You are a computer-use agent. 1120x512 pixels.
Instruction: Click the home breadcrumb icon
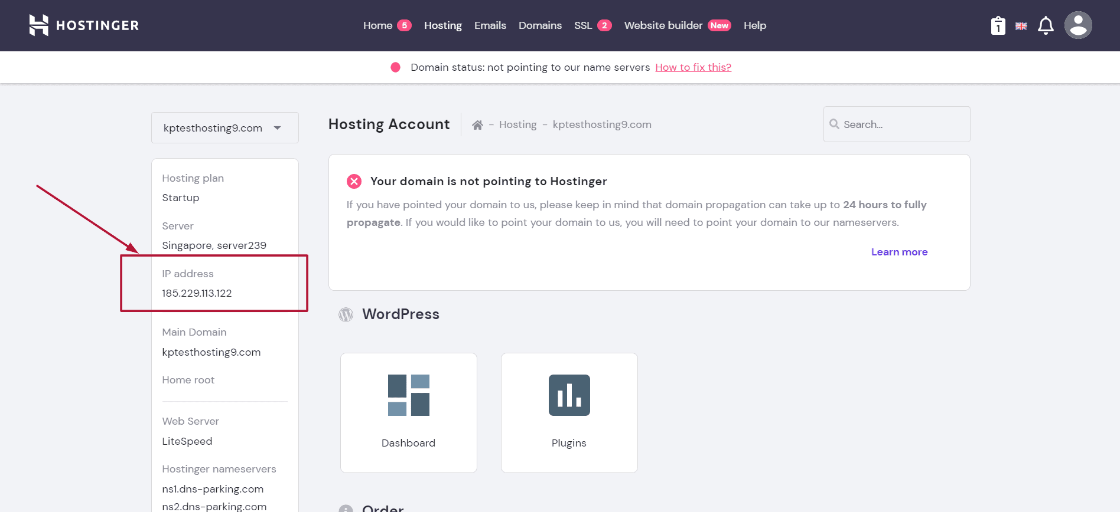coord(477,125)
